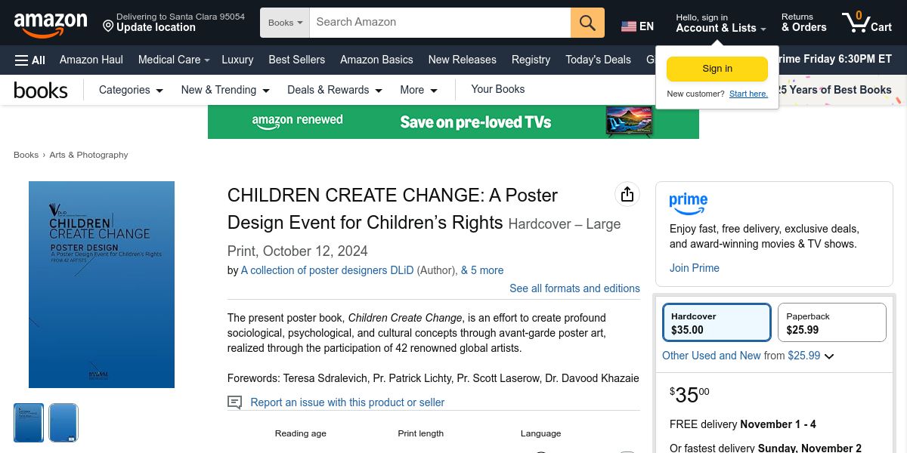Click the location pin Update location
This screenshot has width=907, height=453.
point(173,23)
